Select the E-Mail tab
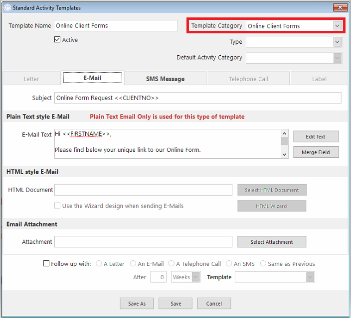351x318 pixels. pyautogui.click(x=92, y=78)
